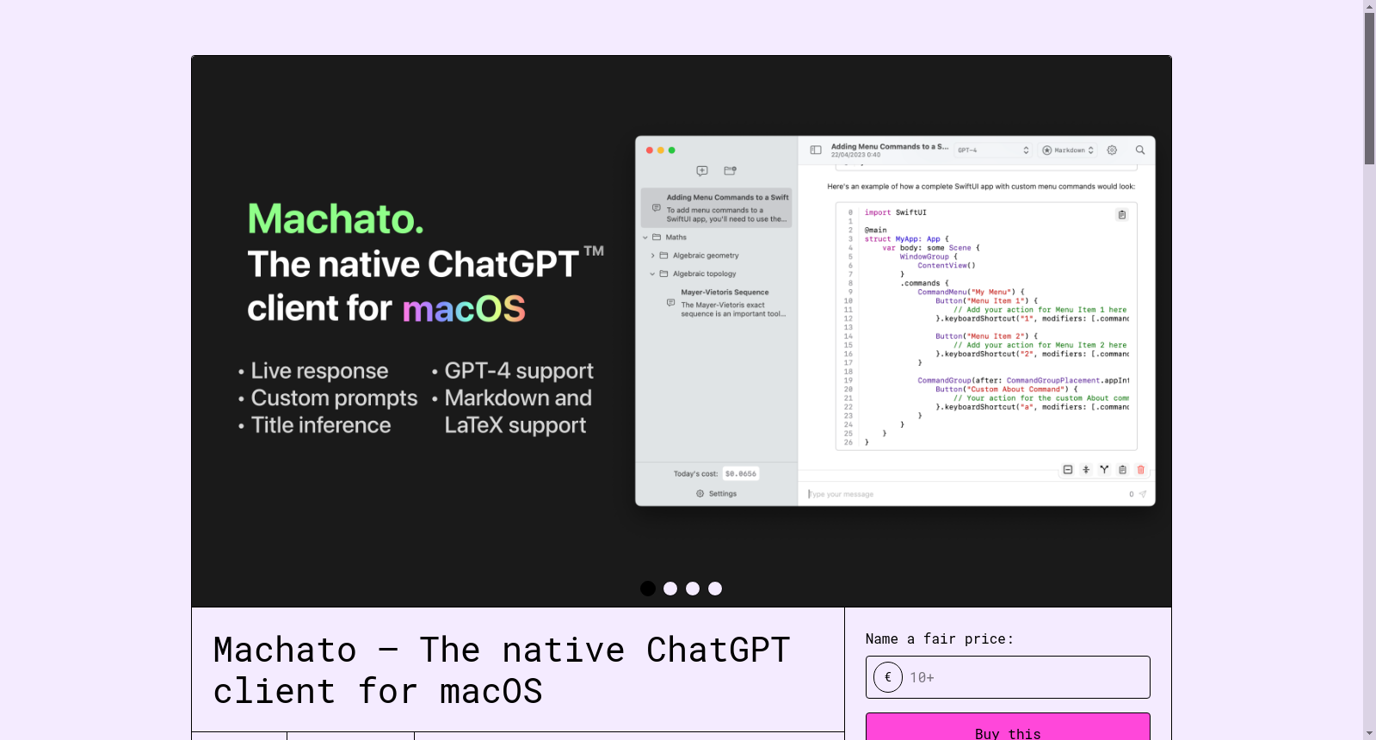The width and height of the screenshot is (1376, 740).
Task: Click the gear icon in the Machato screenshot toolbar
Action: click(1112, 150)
